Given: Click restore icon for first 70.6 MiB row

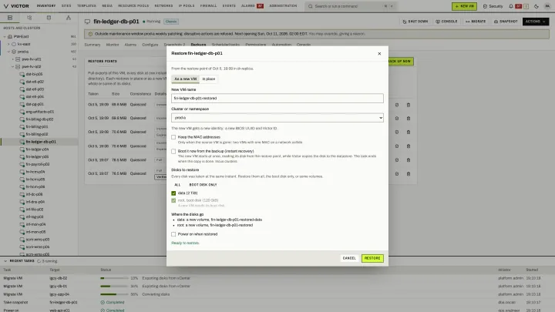Looking at the screenshot, I should 397,132.
